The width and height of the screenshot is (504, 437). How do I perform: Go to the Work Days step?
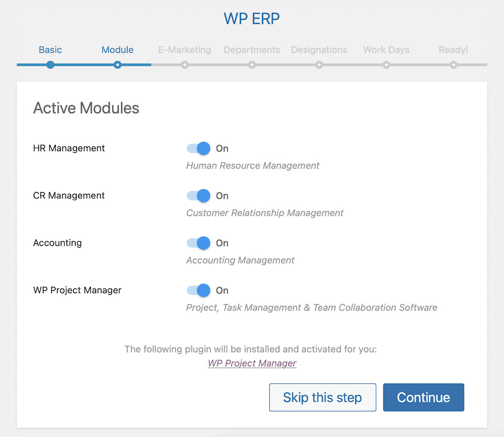(x=386, y=49)
